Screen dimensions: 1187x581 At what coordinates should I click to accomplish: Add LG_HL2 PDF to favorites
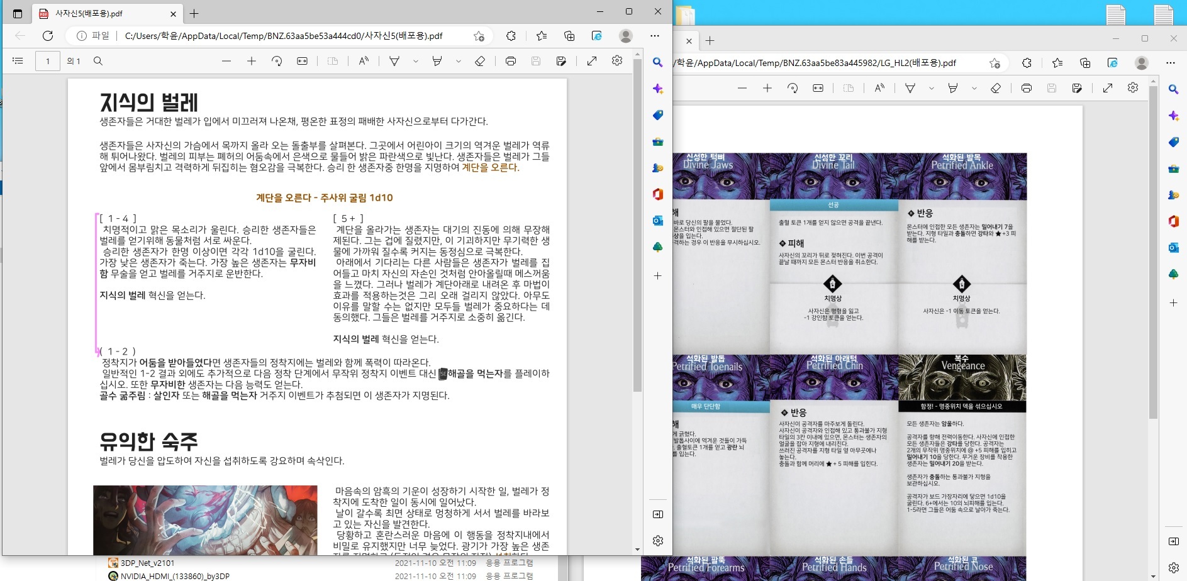click(x=995, y=63)
